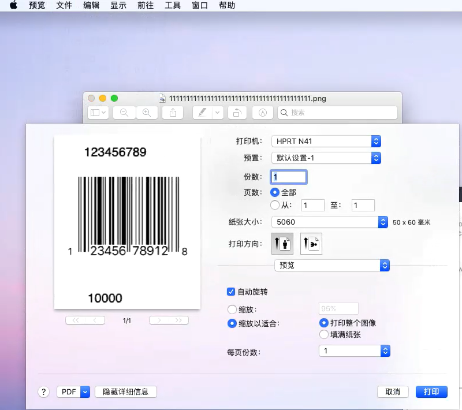Open the 文件 menu
This screenshot has height=410, width=462.
[64, 5]
